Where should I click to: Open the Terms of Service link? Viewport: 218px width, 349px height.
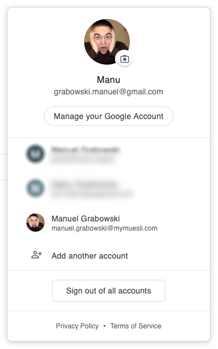pyautogui.click(x=136, y=326)
